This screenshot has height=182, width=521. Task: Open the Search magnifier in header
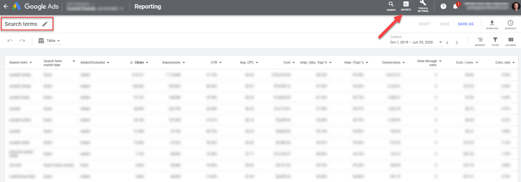[x=391, y=5]
